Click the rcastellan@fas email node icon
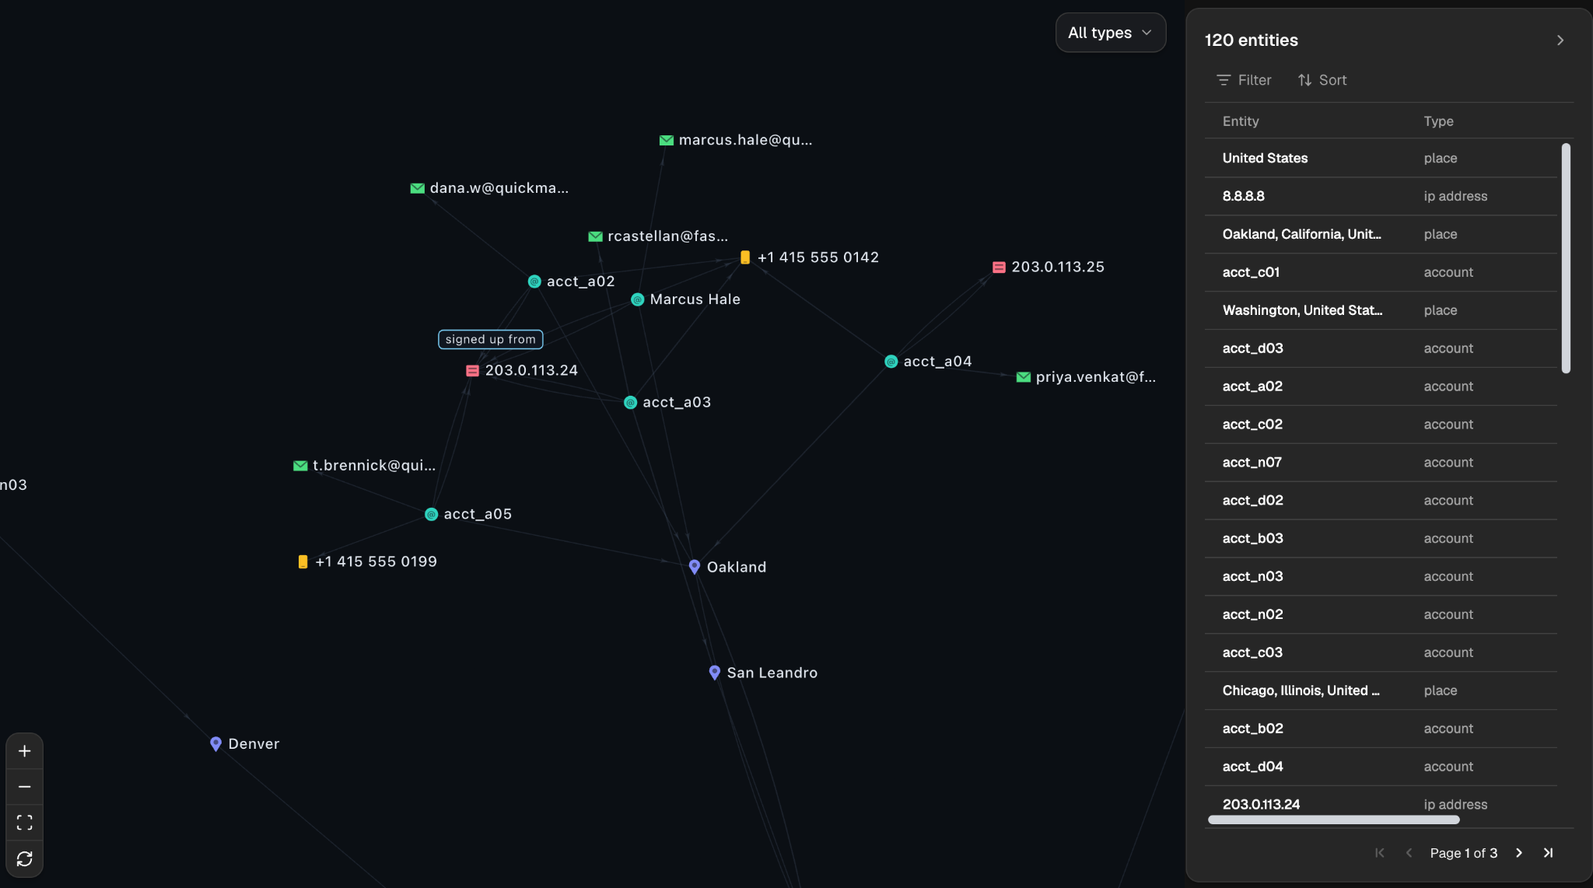This screenshot has height=888, width=1593. click(x=595, y=236)
